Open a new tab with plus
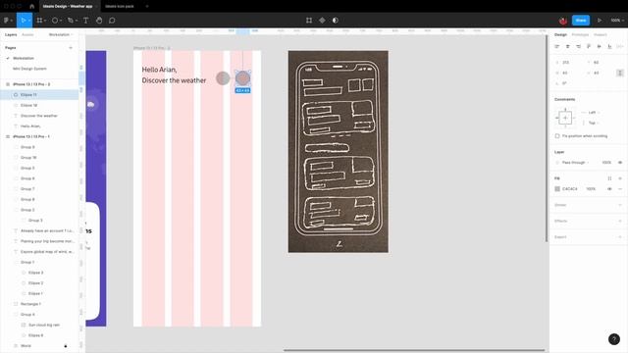The width and height of the screenshot is (628, 353). click(x=147, y=7)
